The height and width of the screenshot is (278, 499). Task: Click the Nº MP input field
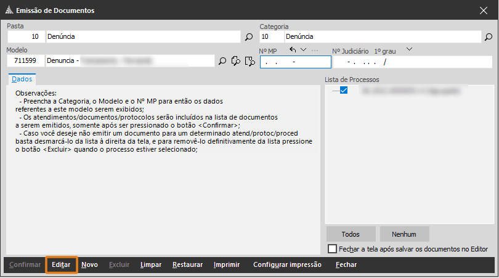click(296, 62)
